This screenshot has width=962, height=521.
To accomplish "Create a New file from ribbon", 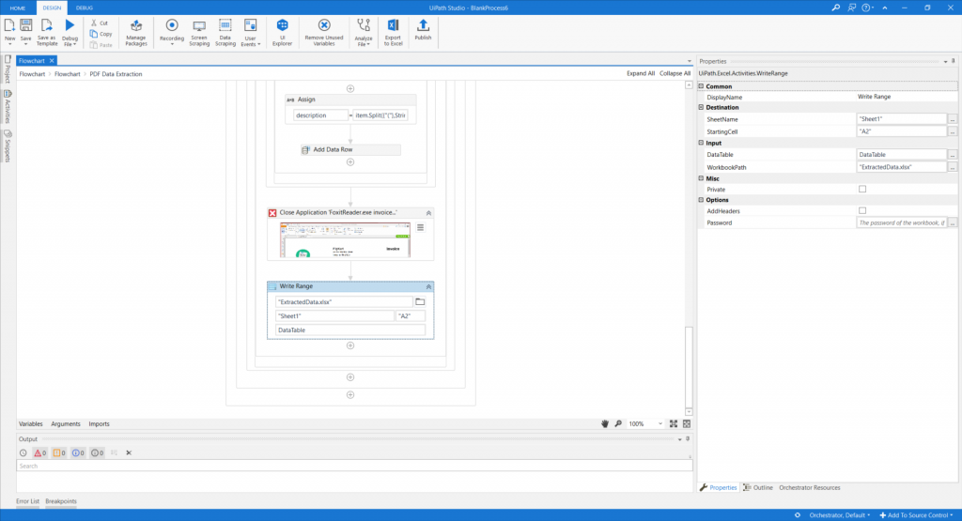I will point(9,33).
